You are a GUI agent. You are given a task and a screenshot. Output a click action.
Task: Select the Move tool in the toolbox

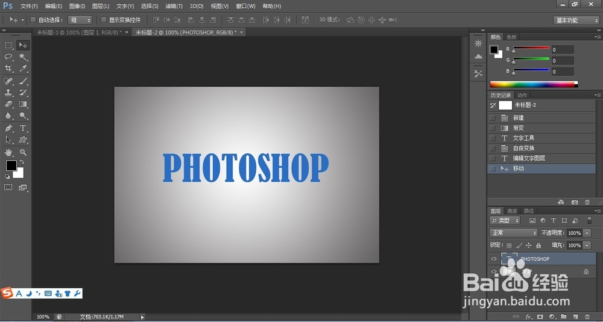click(x=23, y=45)
